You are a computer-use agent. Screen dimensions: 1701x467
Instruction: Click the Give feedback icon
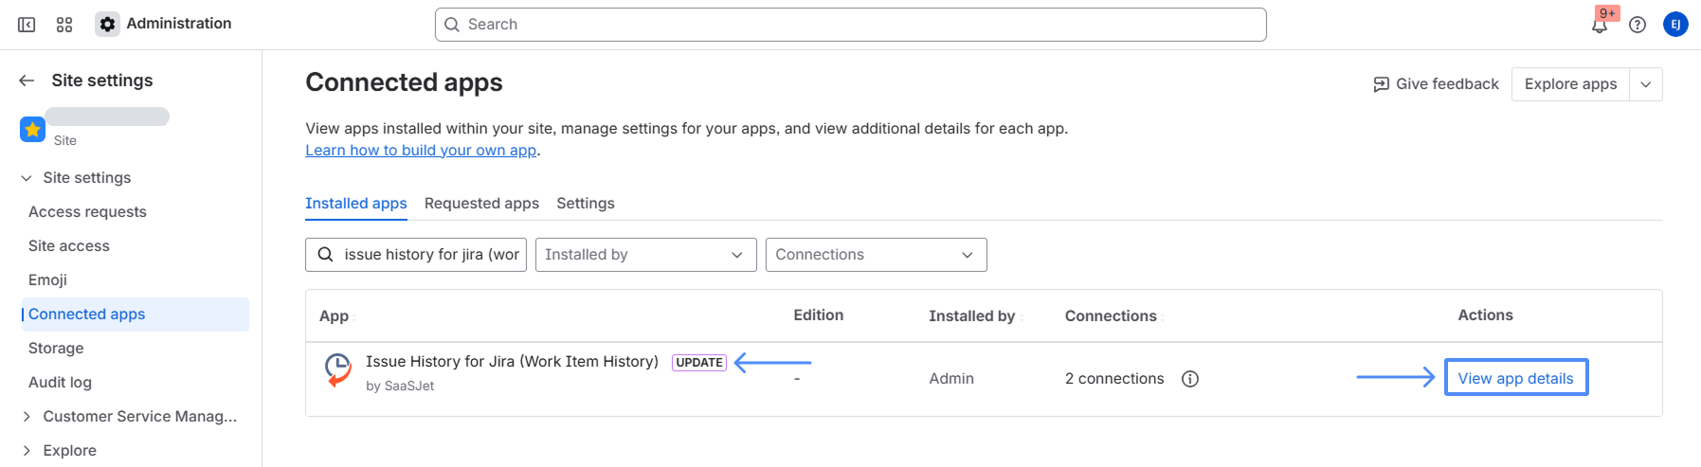(1382, 84)
